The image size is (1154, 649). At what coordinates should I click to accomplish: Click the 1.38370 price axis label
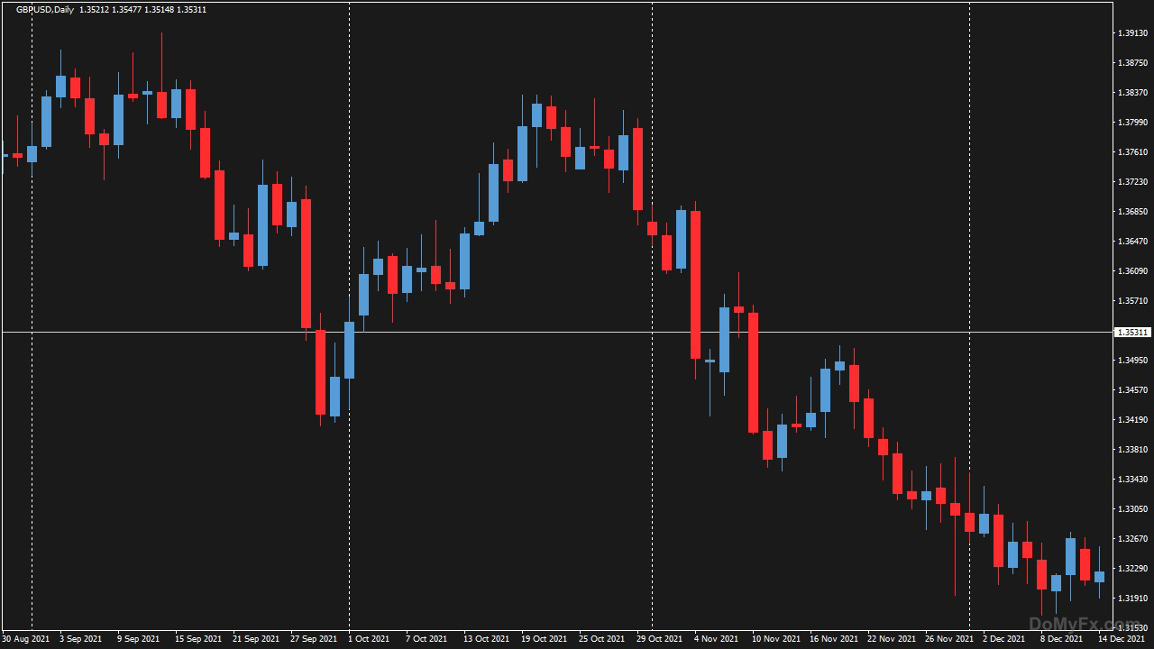pos(1132,93)
